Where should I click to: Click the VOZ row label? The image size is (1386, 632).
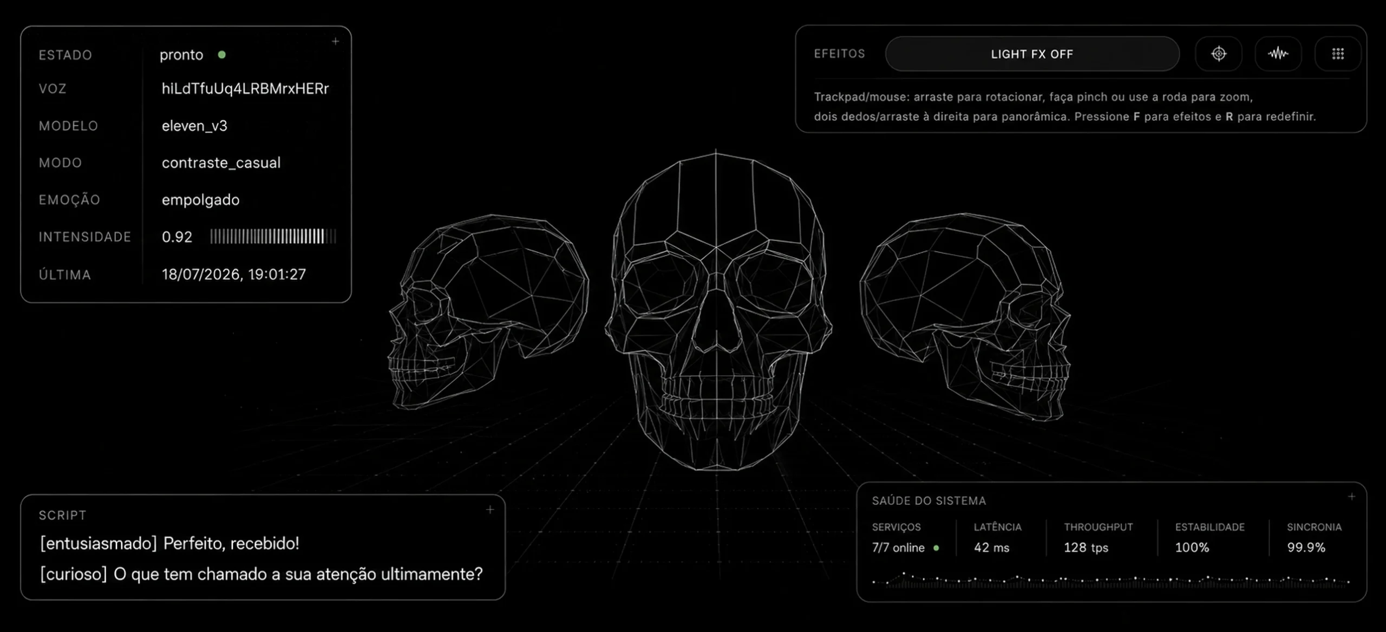(53, 89)
